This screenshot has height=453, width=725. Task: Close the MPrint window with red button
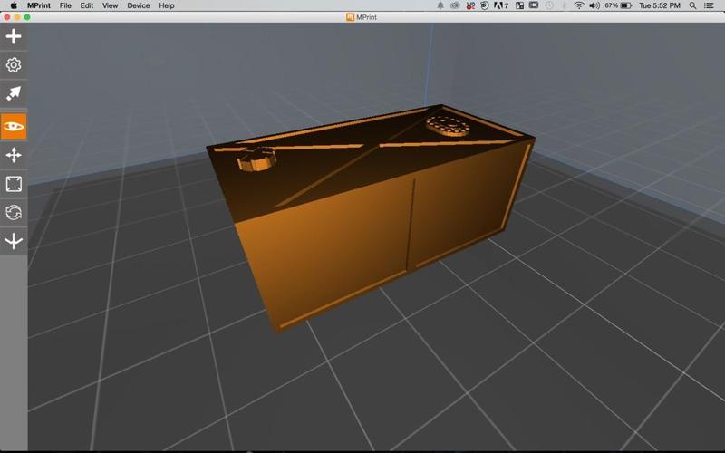pos(7,17)
